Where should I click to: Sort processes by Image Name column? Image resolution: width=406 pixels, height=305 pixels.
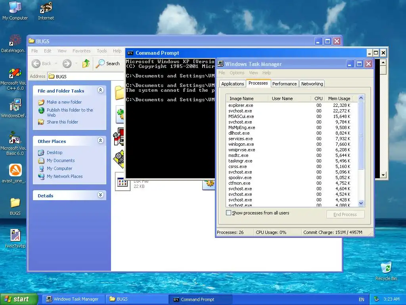[247, 98]
